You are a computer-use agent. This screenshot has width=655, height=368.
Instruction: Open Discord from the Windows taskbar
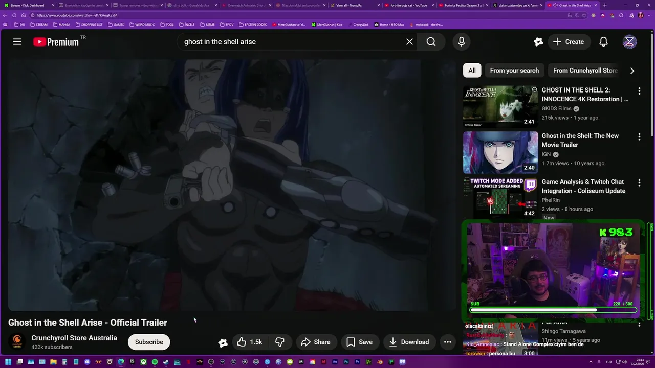click(87, 362)
